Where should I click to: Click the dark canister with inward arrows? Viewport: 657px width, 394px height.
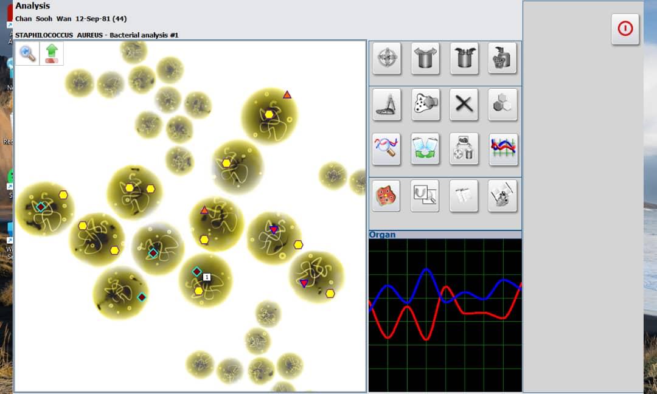click(x=464, y=58)
